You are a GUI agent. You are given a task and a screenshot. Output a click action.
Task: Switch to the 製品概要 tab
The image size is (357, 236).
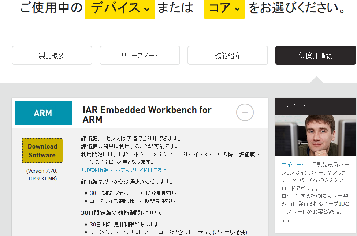[x=52, y=55]
